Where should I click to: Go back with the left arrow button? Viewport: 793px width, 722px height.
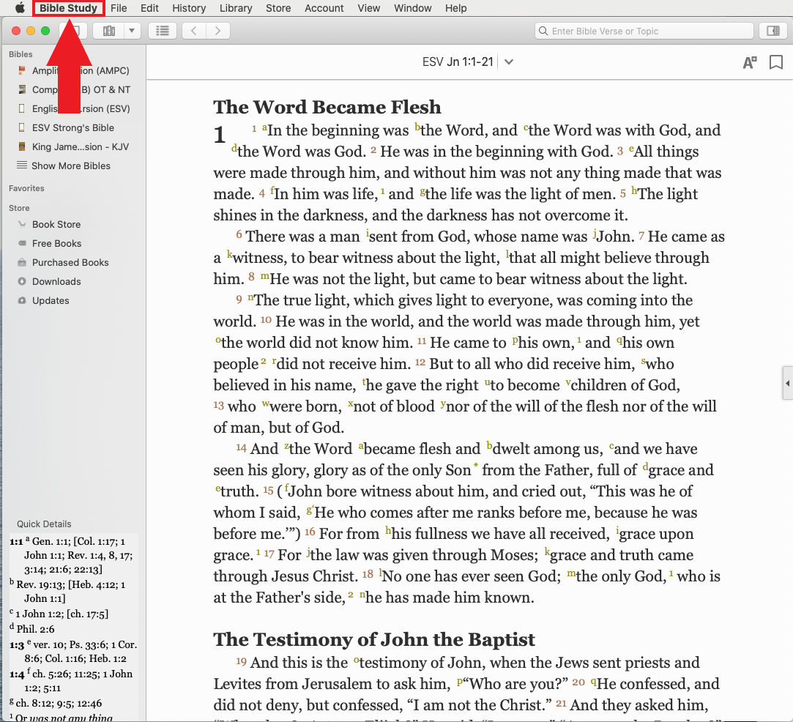(x=194, y=31)
